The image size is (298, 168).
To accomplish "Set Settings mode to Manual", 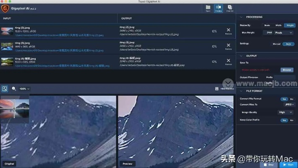I will point(277,44).
